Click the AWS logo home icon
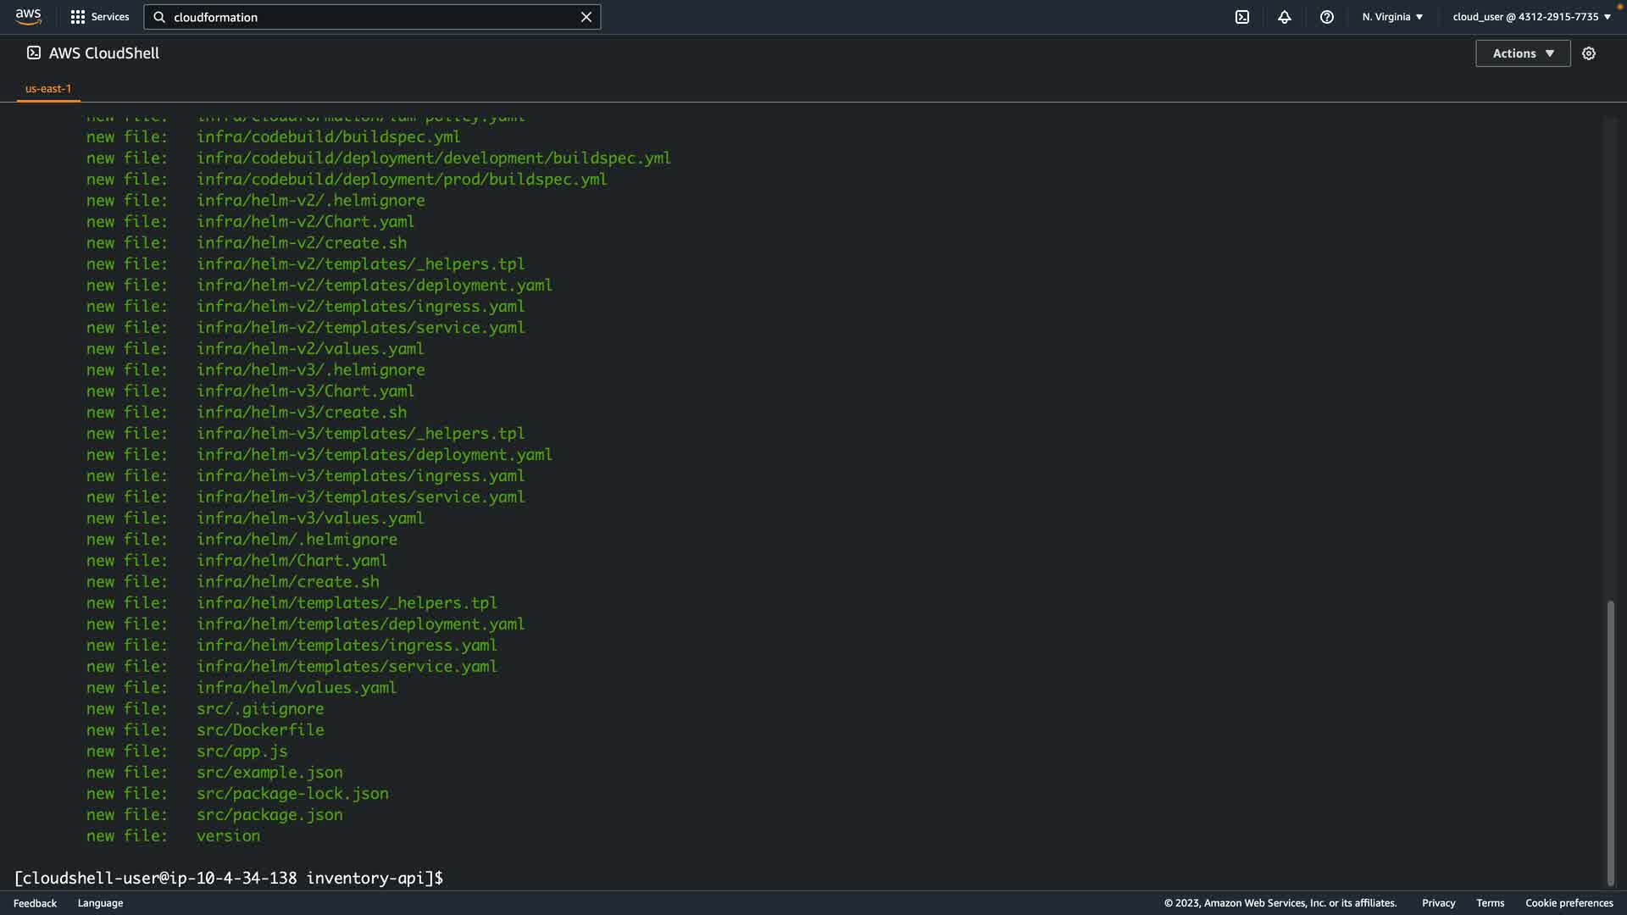 pyautogui.click(x=28, y=16)
